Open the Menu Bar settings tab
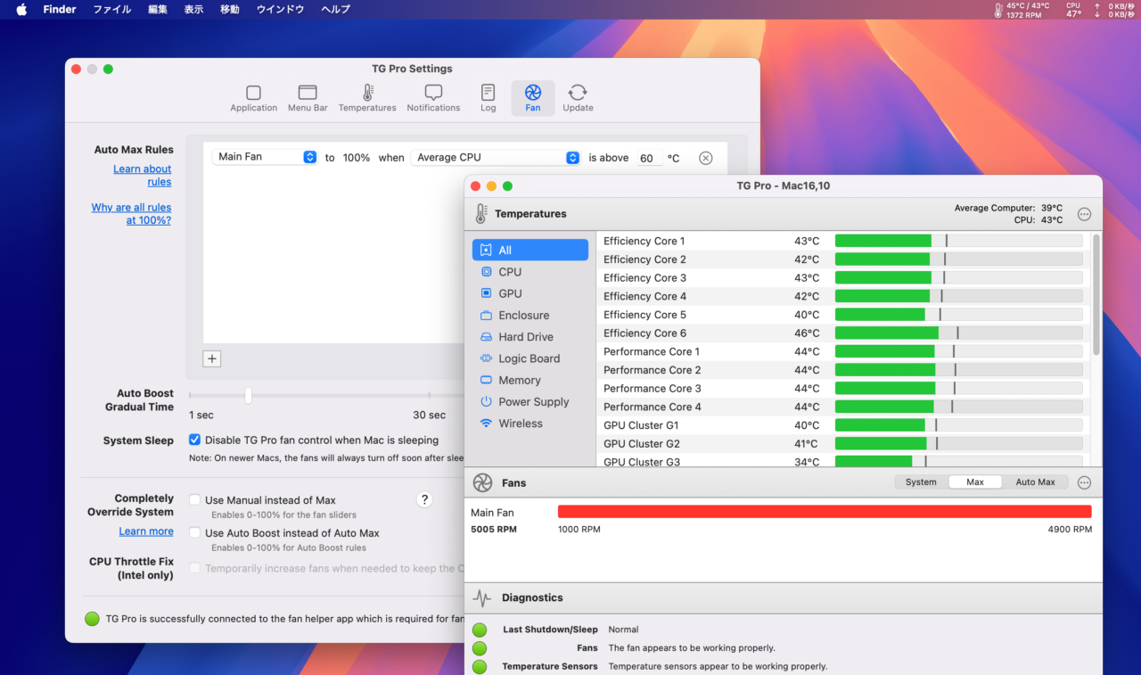Screen dimensions: 1141x675 (x=308, y=98)
